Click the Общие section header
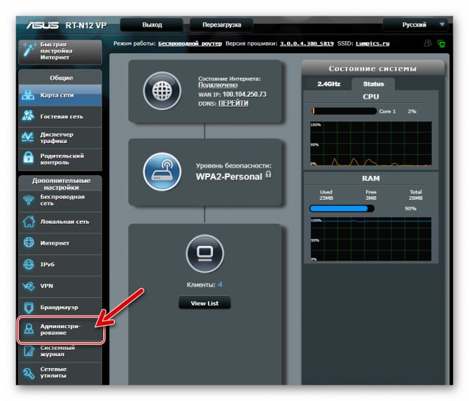Viewport: 469px width, 401px height. pos(61,78)
